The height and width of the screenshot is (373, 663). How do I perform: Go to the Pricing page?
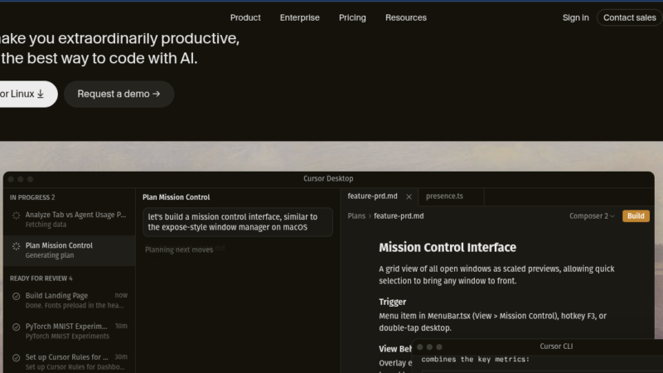tap(352, 17)
